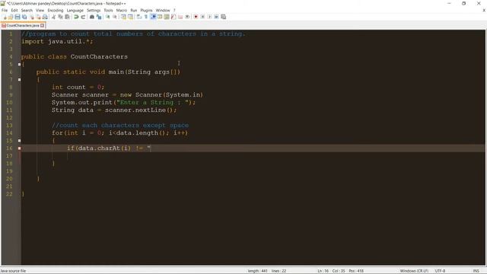Screen dimensions: 487x274
Task: Cut selection with the scissors icon
Action: 53,17
